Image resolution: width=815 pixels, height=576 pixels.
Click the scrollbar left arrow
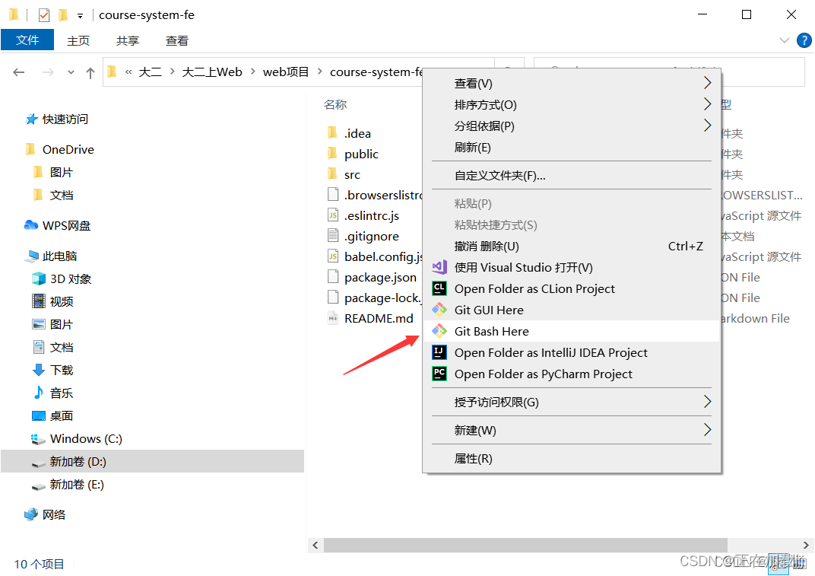pyautogui.click(x=315, y=546)
